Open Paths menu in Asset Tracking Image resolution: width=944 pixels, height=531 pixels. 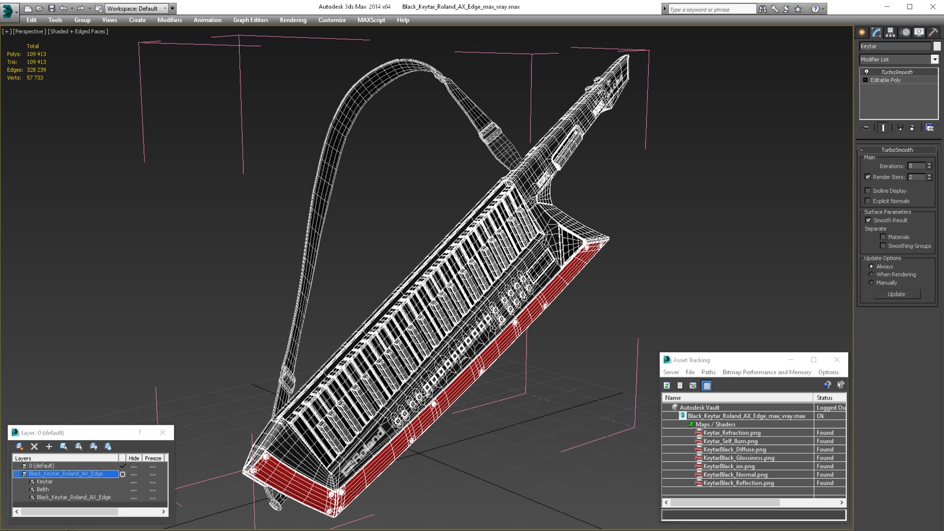tap(708, 372)
